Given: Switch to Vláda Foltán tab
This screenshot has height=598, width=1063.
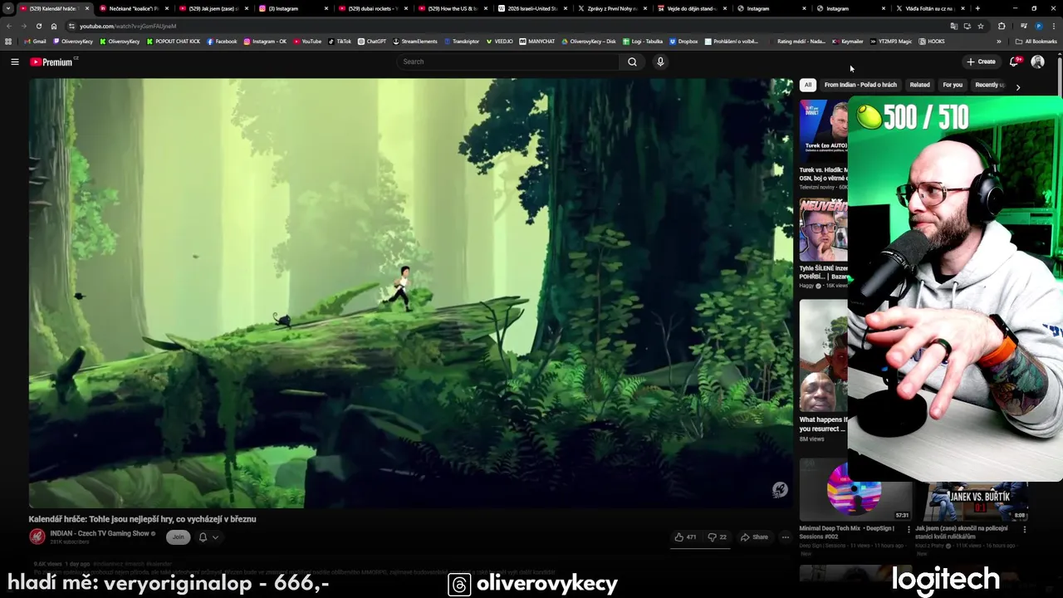Looking at the screenshot, I should coord(930,8).
